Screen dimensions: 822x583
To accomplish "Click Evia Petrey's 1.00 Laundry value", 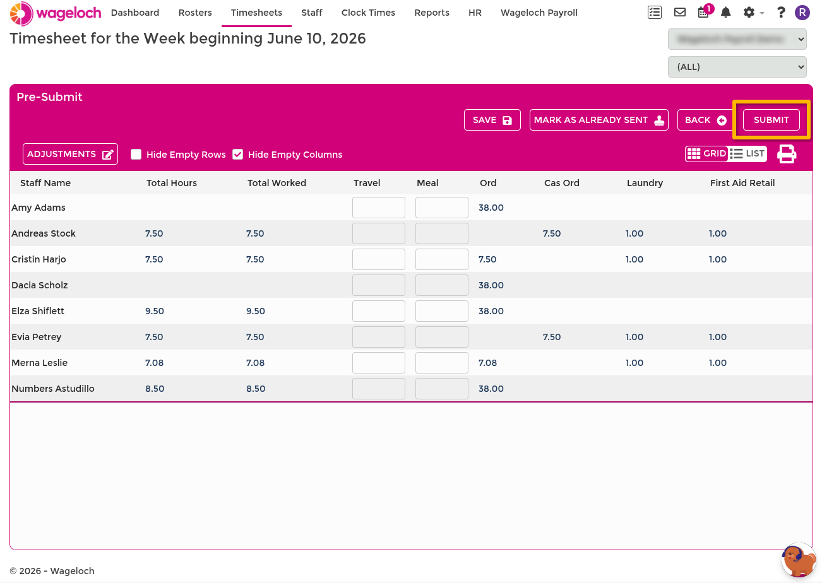I will point(634,337).
